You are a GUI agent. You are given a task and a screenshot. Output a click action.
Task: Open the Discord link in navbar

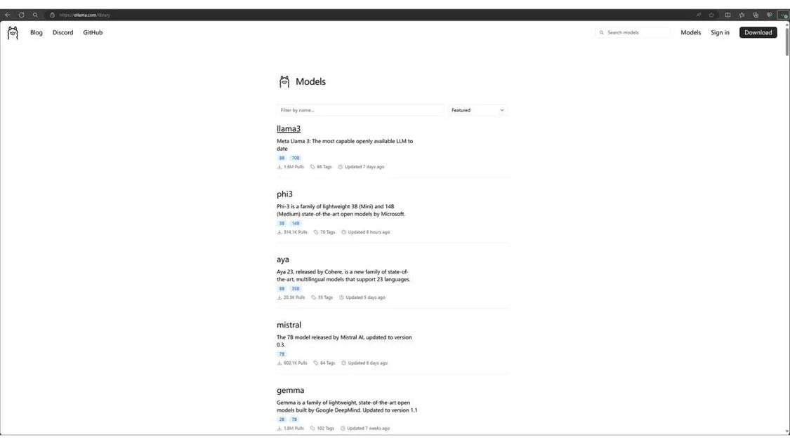point(63,33)
